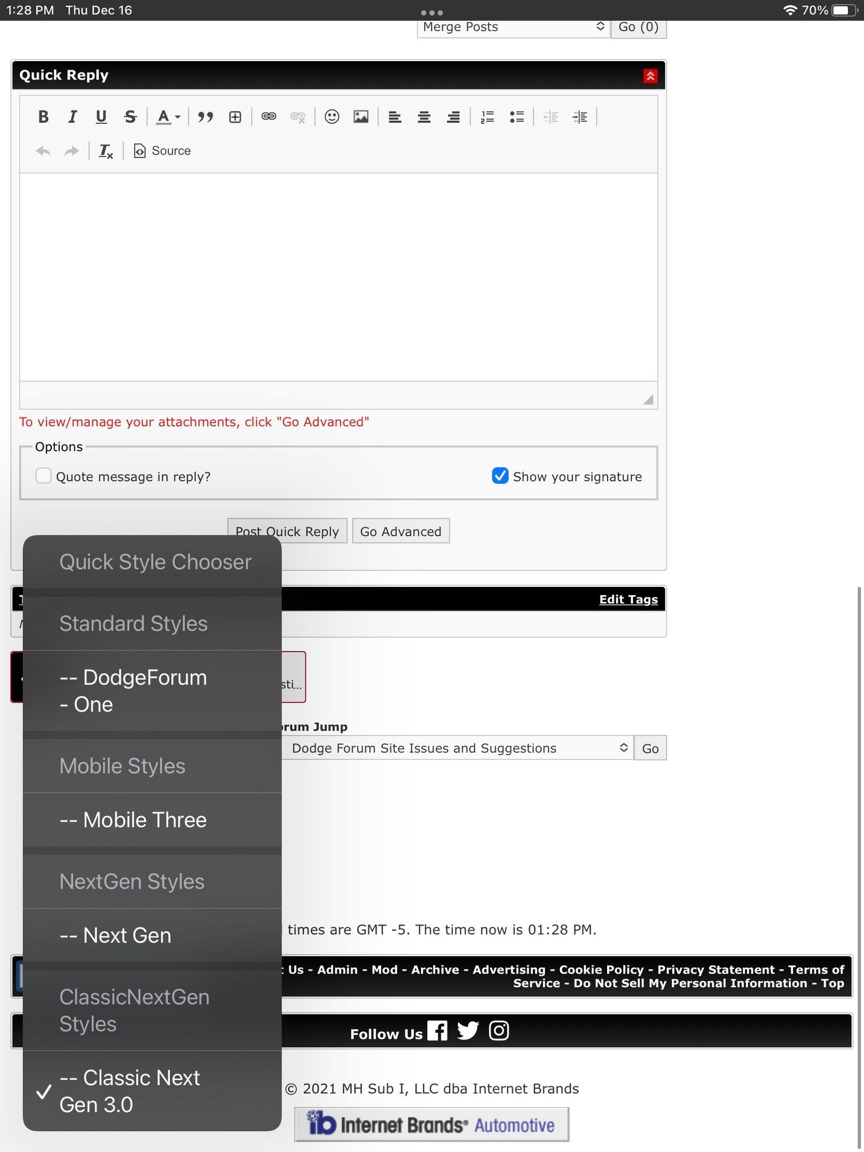Insert a numbered list
The image size is (864, 1152).
(x=487, y=117)
